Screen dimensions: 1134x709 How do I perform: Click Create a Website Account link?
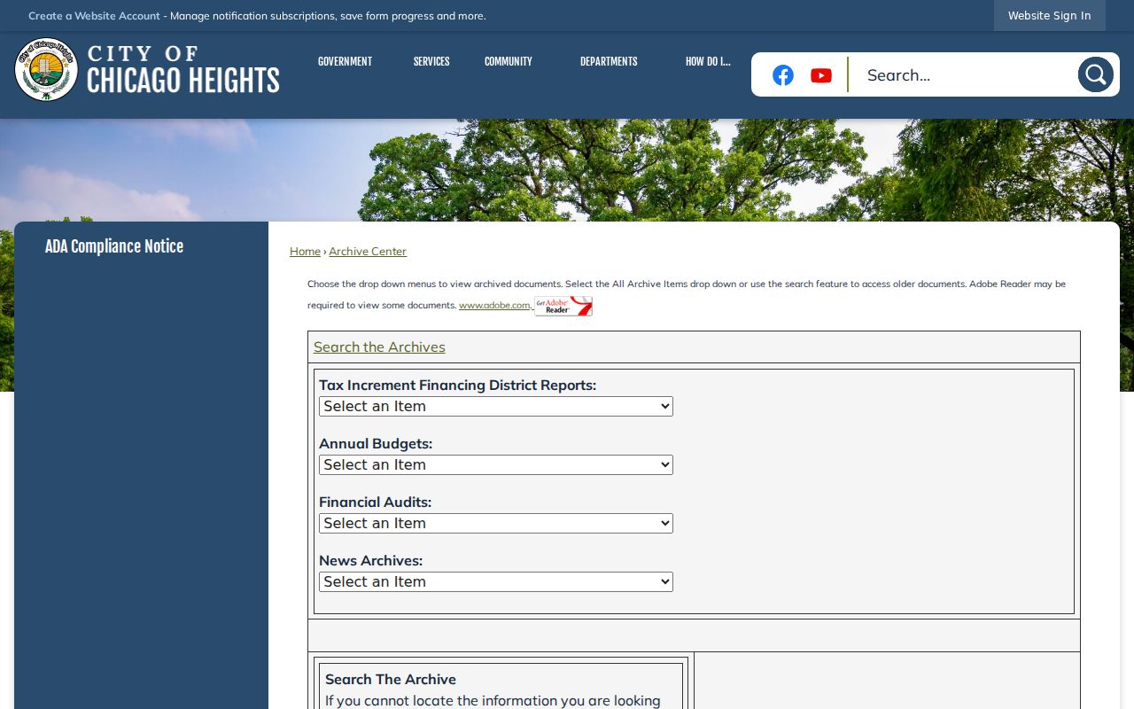(94, 16)
